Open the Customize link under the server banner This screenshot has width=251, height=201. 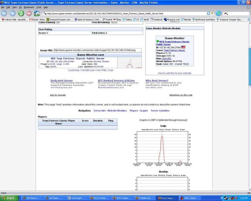coord(74,70)
